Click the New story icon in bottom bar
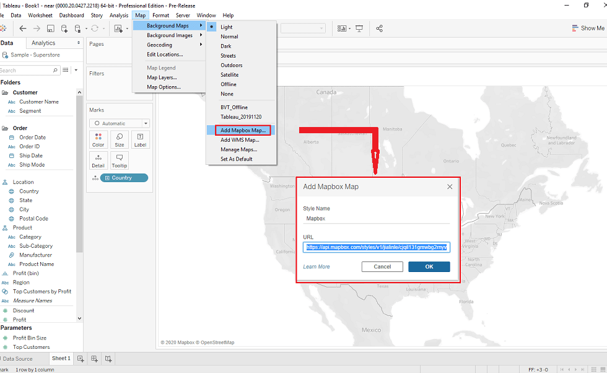The image size is (607, 373). (x=108, y=358)
